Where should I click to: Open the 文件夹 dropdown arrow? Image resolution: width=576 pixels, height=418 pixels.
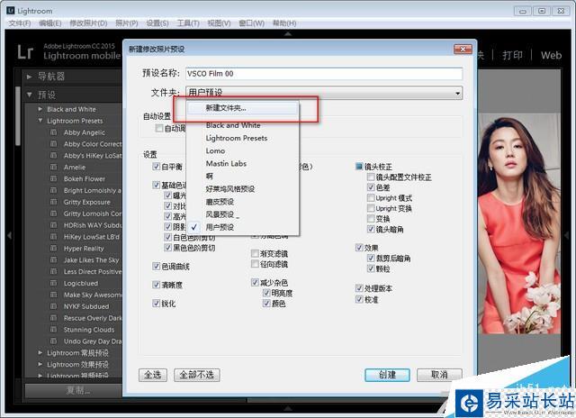tap(458, 93)
